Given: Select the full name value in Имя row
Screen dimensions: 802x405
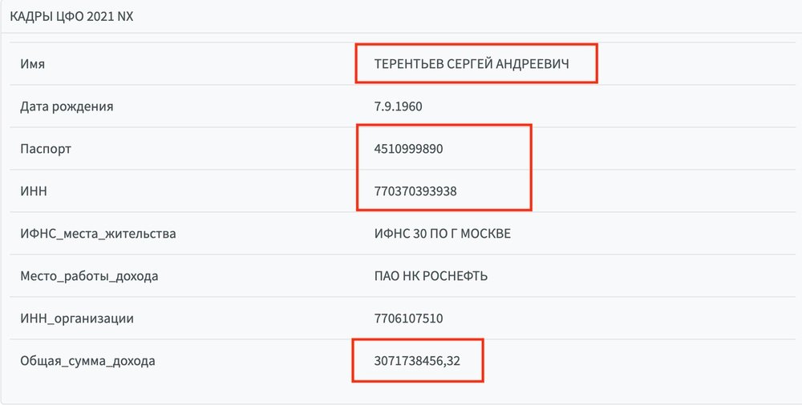Looking at the screenshot, I should tap(472, 64).
